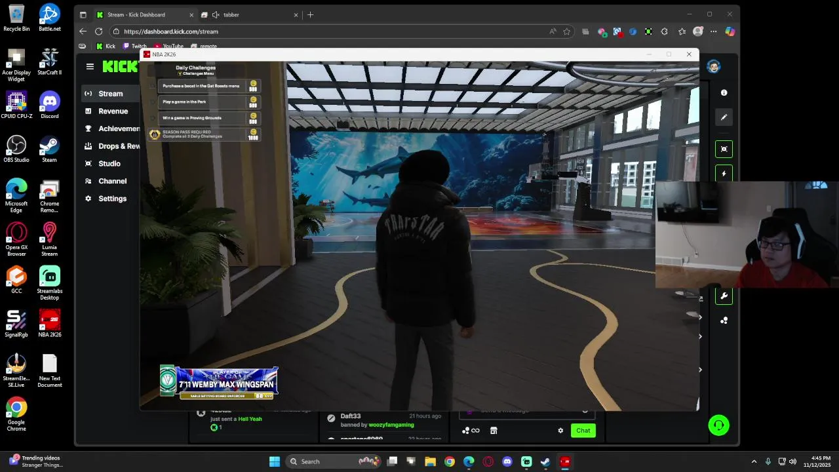Screen dimensions: 839x472
Task: Open Edge Settings and more menu
Action: (x=714, y=31)
